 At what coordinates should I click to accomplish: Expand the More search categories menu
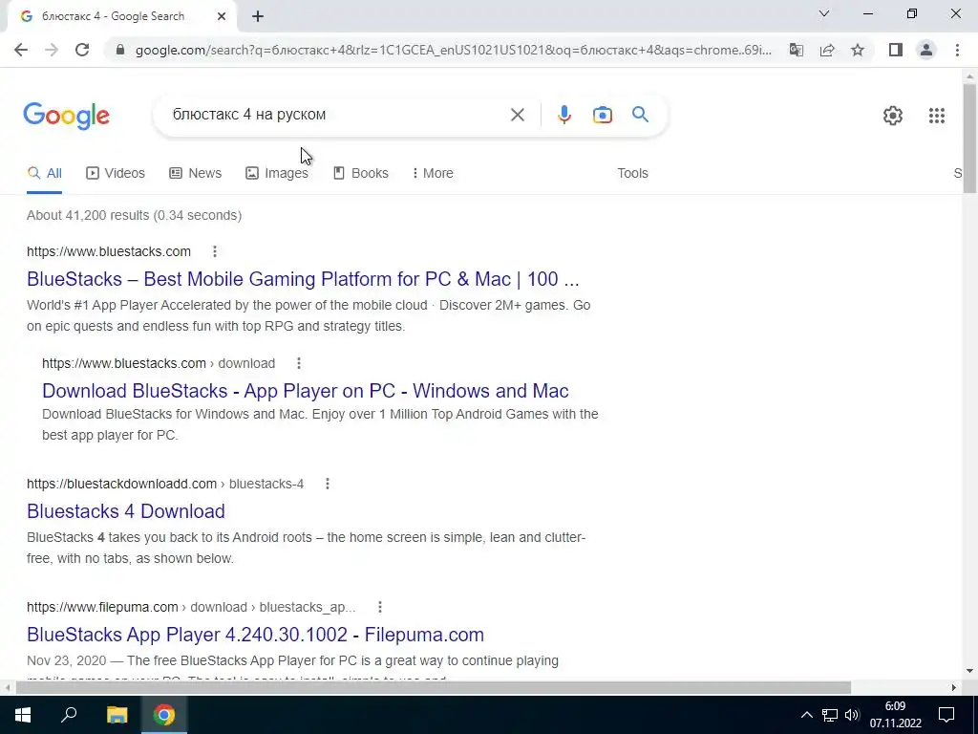pos(433,173)
